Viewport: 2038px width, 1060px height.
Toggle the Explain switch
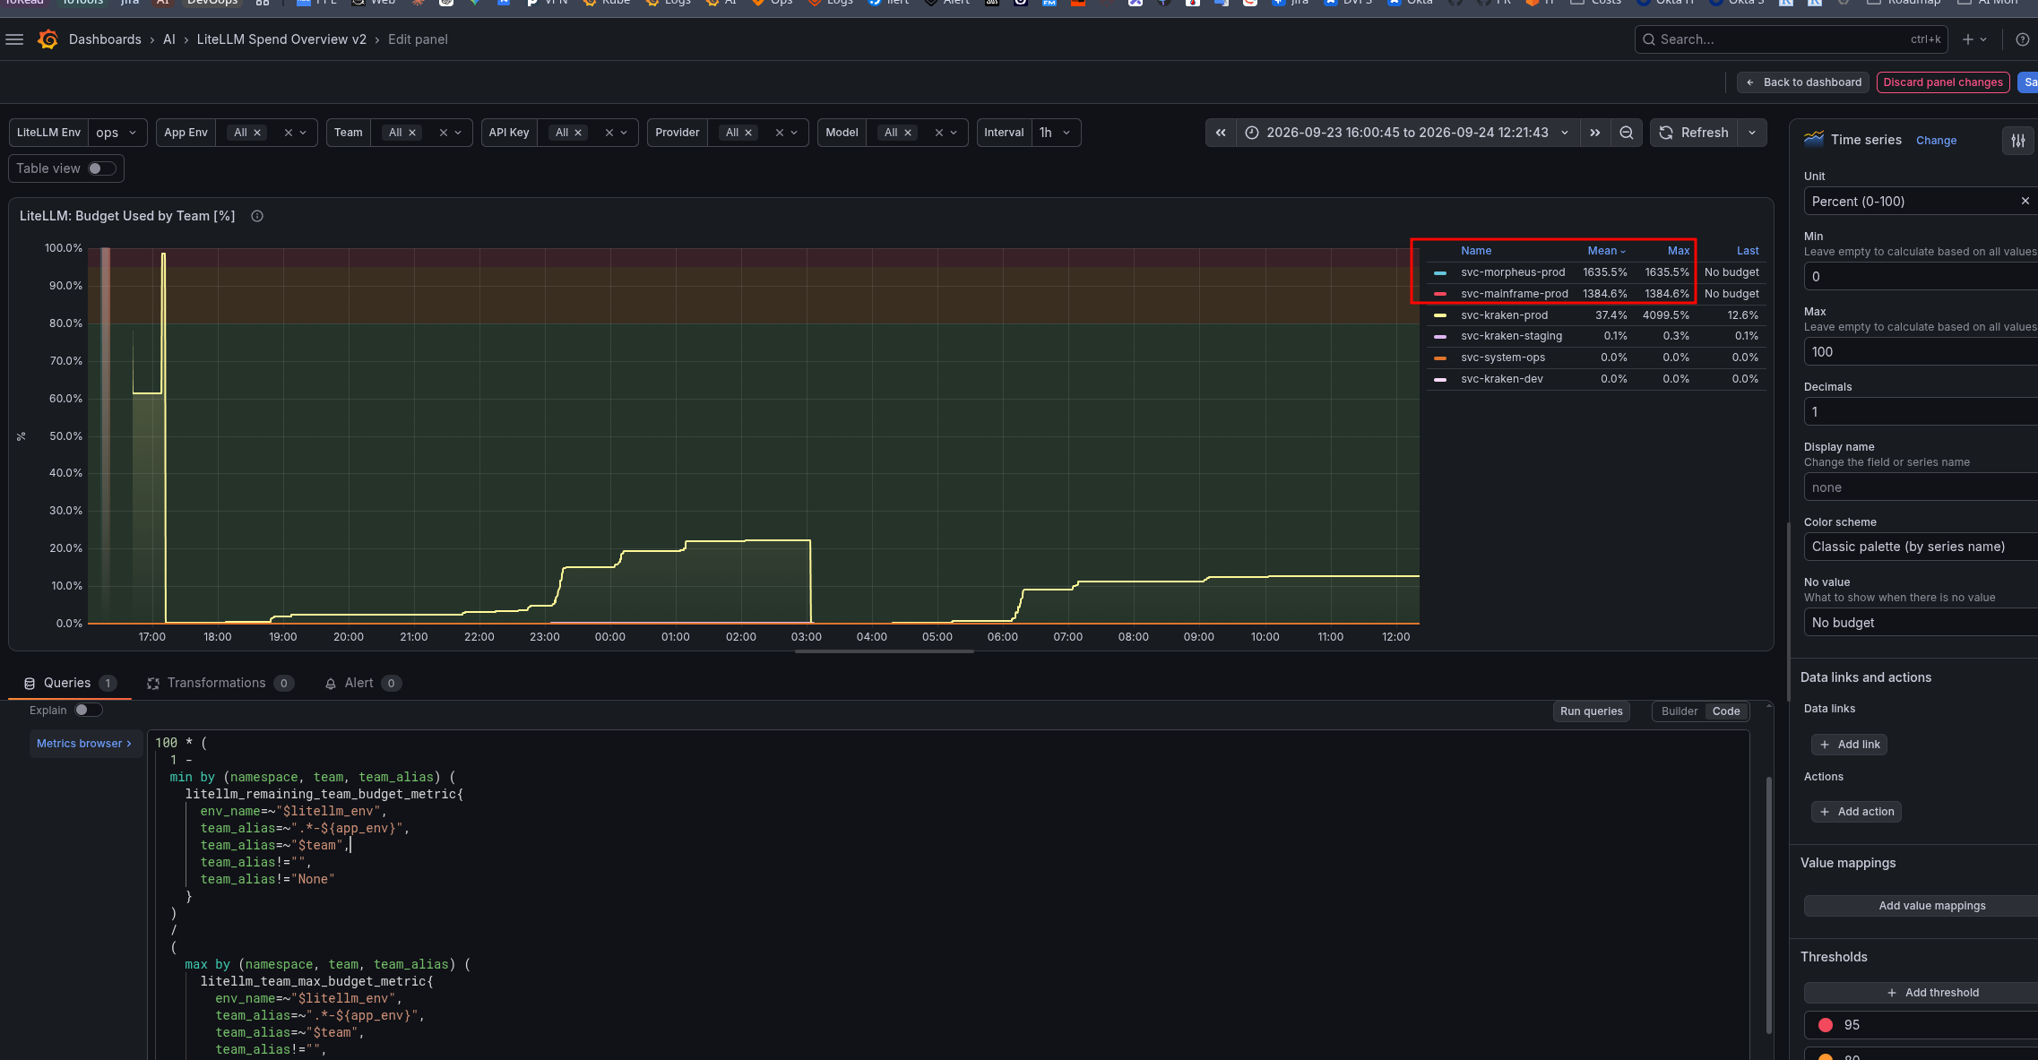pyautogui.click(x=88, y=710)
